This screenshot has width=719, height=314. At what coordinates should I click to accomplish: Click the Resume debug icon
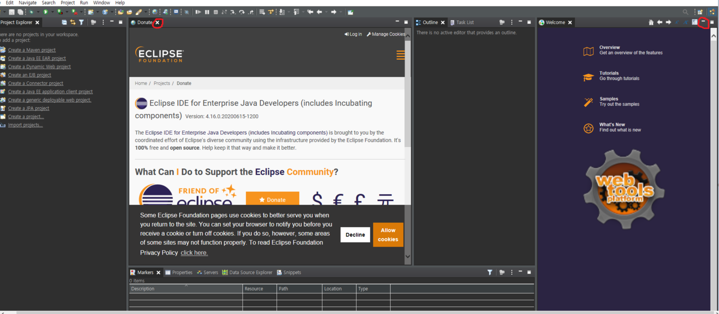pyautogui.click(x=198, y=12)
